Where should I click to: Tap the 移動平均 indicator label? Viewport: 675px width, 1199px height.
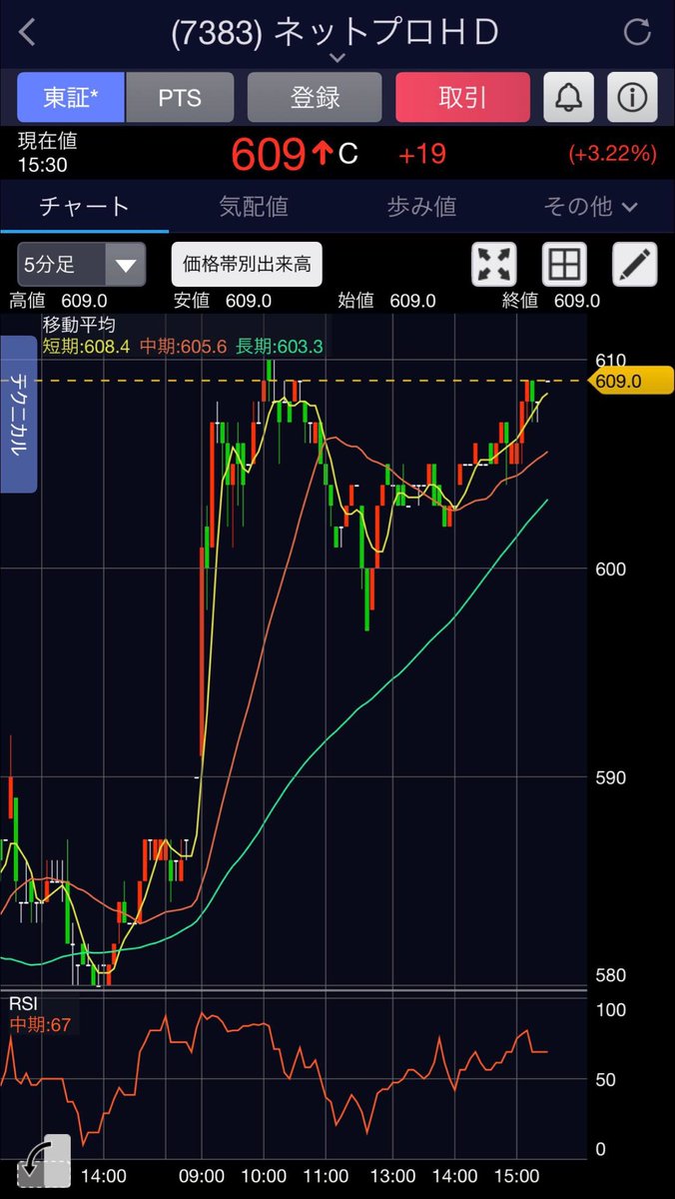pos(79,325)
